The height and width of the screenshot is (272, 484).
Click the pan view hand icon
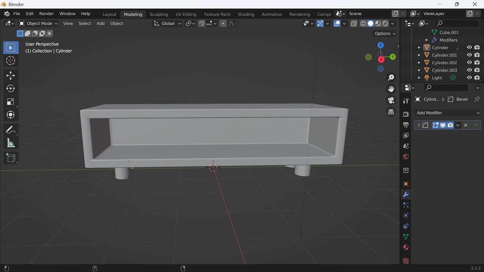coord(391,89)
